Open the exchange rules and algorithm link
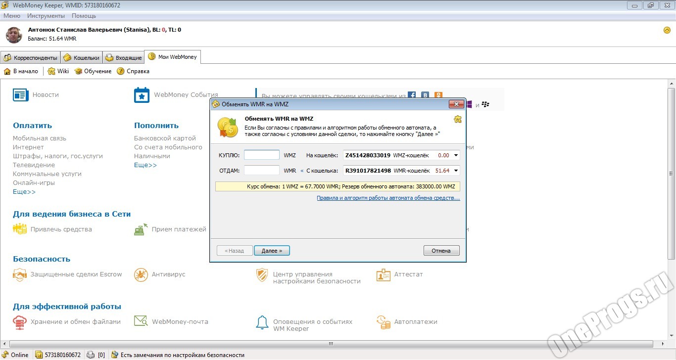This screenshot has width=676, height=360. click(x=388, y=198)
